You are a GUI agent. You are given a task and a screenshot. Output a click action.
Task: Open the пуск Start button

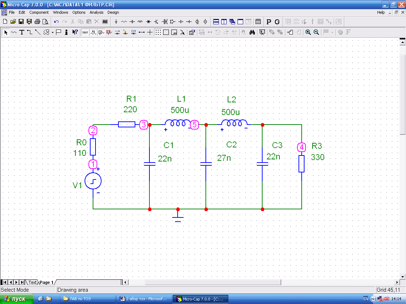pyautogui.click(x=17, y=299)
